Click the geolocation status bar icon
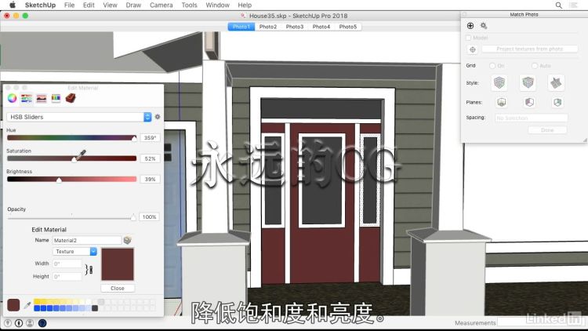This screenshot has height=331, width=588. [x=8, y=323]
